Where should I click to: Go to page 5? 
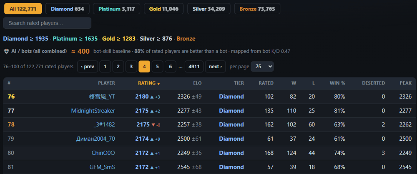pyautogui.click(x=158, y=67)
